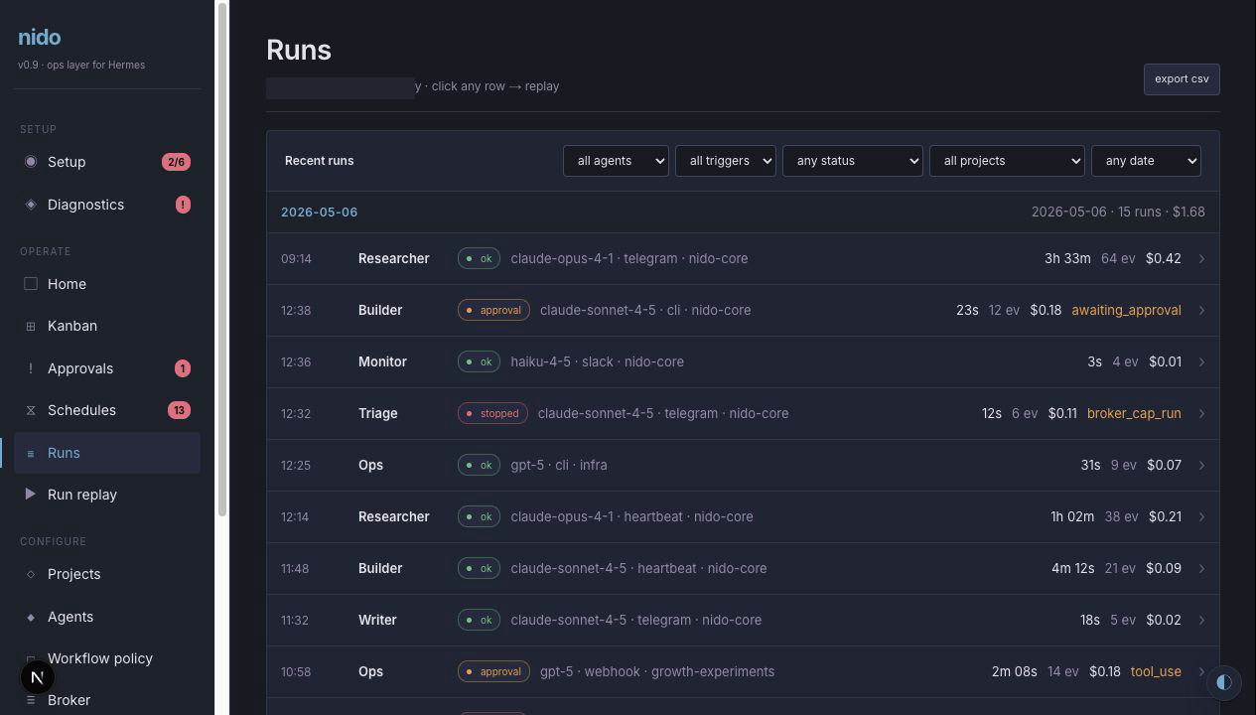This screenshot has height=715, width=1256.
Task: Open Projects configuration
Action: (x=107, y=574)
